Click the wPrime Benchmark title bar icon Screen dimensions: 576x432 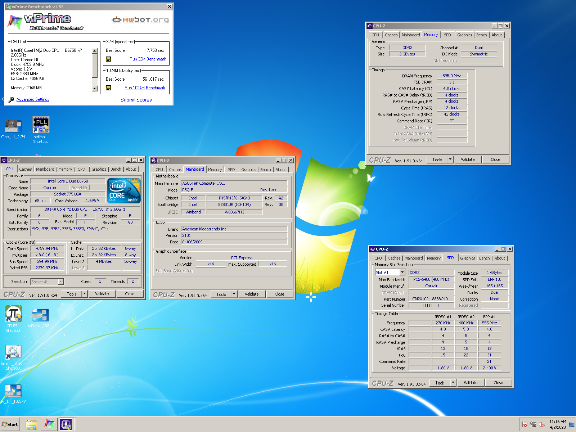point(8,7)
